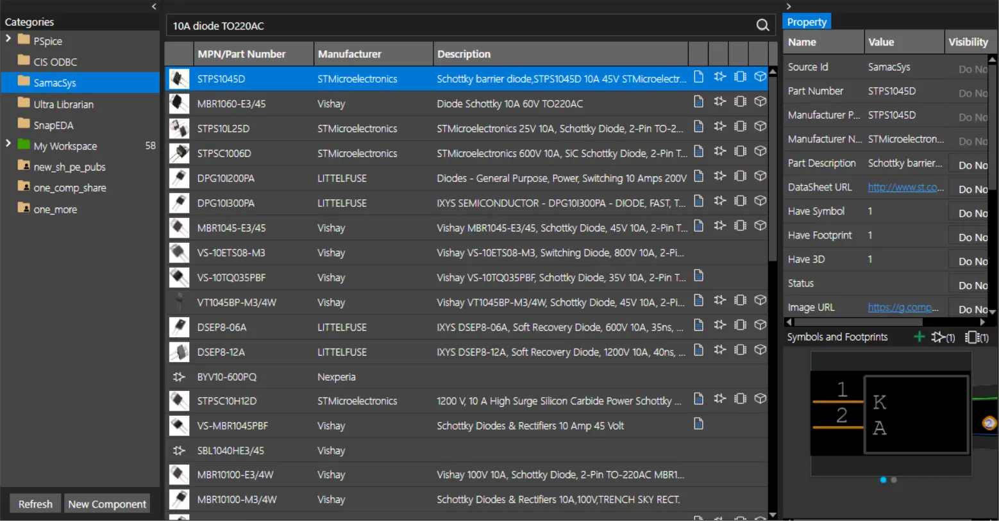The image size is (999, 521).
Task: Click the results list vertical scrollbar
Action: click(x=773, y=170)
